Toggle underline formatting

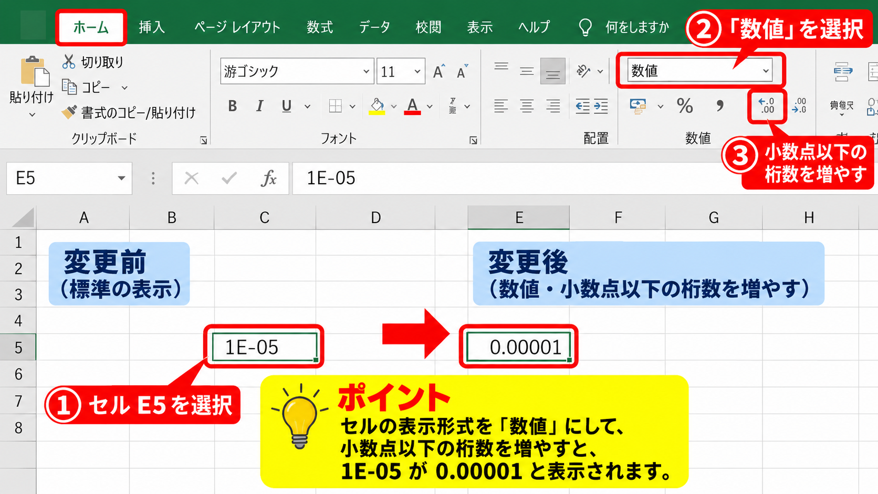tap(286, 106)
